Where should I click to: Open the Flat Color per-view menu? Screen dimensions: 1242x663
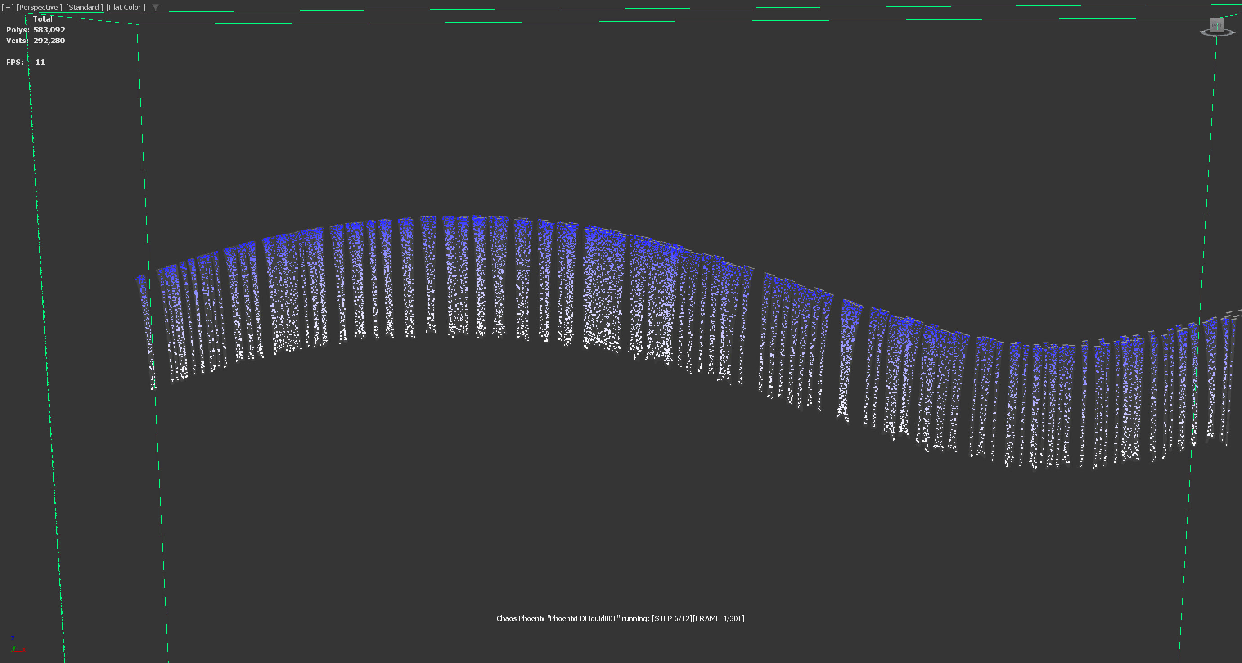pyautogui.click(x=126, y=7)
